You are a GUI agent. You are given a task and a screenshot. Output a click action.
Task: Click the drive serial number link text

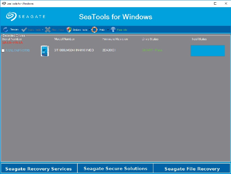pos(18,51)
